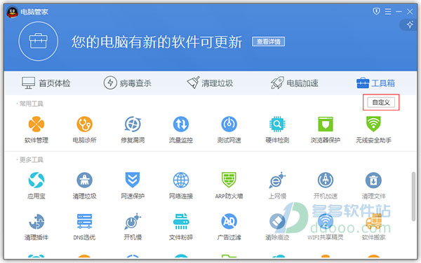The image size is (421, 263).
Task: Open ARP防火墙 firewall tool
Action: [229, 185]
